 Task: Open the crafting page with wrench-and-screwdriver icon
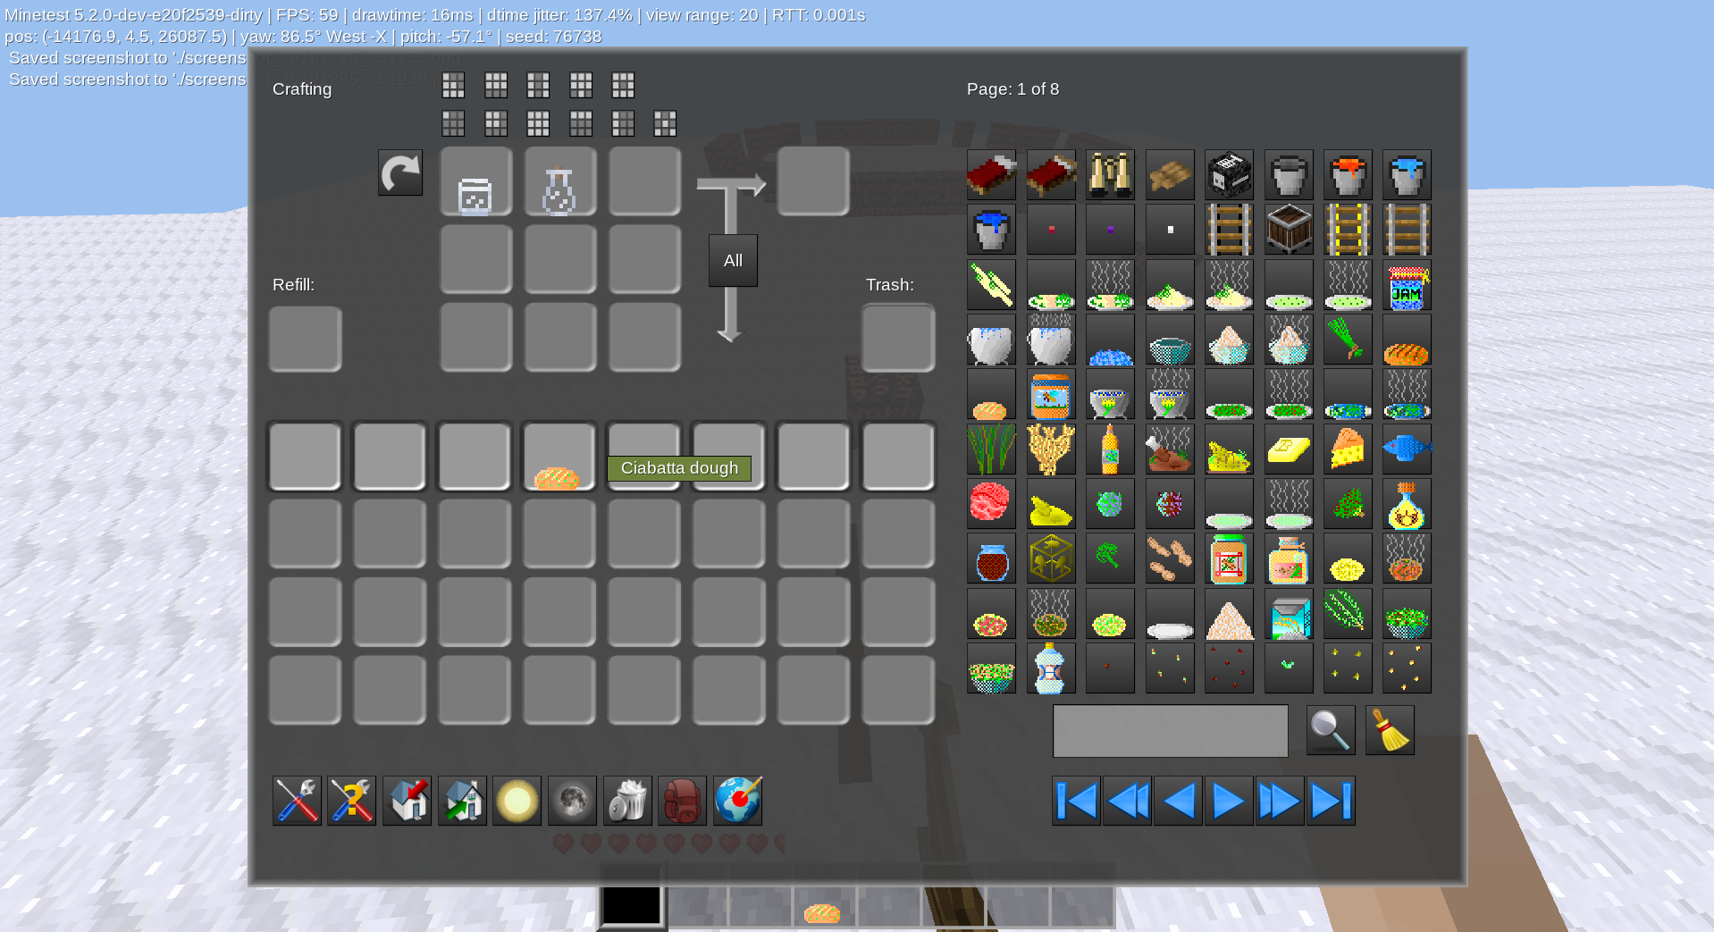click(297, 801)
